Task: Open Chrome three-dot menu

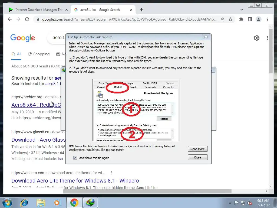Action: pyautogui.click(x=267, y=19)
